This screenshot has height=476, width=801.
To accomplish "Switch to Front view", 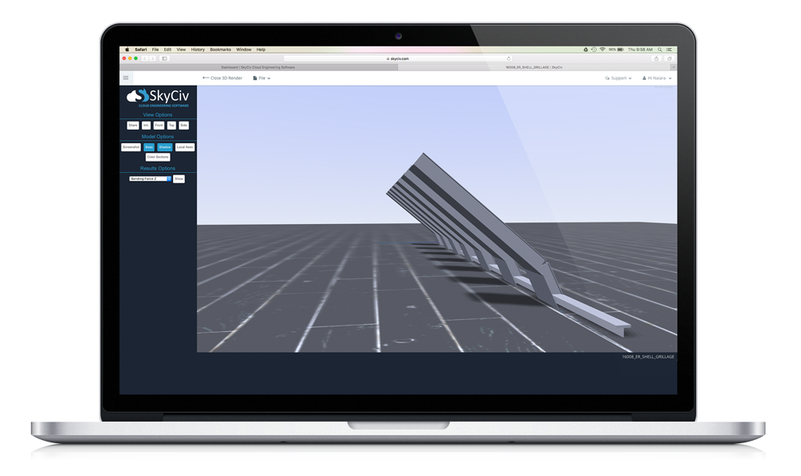I will pyautogui.click(x=159, y=125).
